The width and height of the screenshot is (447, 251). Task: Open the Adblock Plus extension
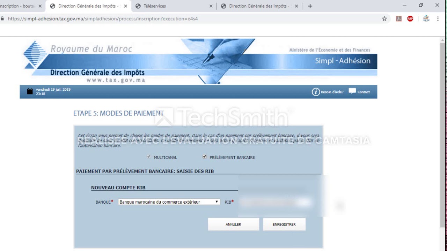coord(410,19)
